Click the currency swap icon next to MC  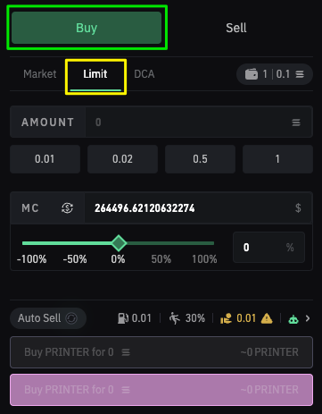[x=67, y=208]
